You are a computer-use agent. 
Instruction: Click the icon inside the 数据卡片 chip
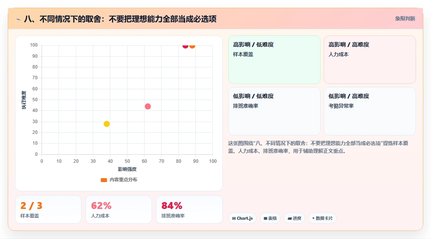(x=313, y=218)
